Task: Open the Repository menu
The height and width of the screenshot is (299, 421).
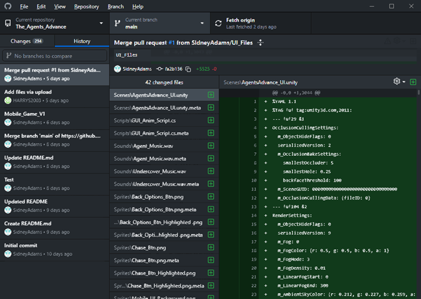Action: 86,7
